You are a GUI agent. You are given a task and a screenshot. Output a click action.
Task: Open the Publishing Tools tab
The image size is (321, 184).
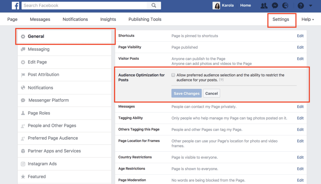(x=145, y=19)
